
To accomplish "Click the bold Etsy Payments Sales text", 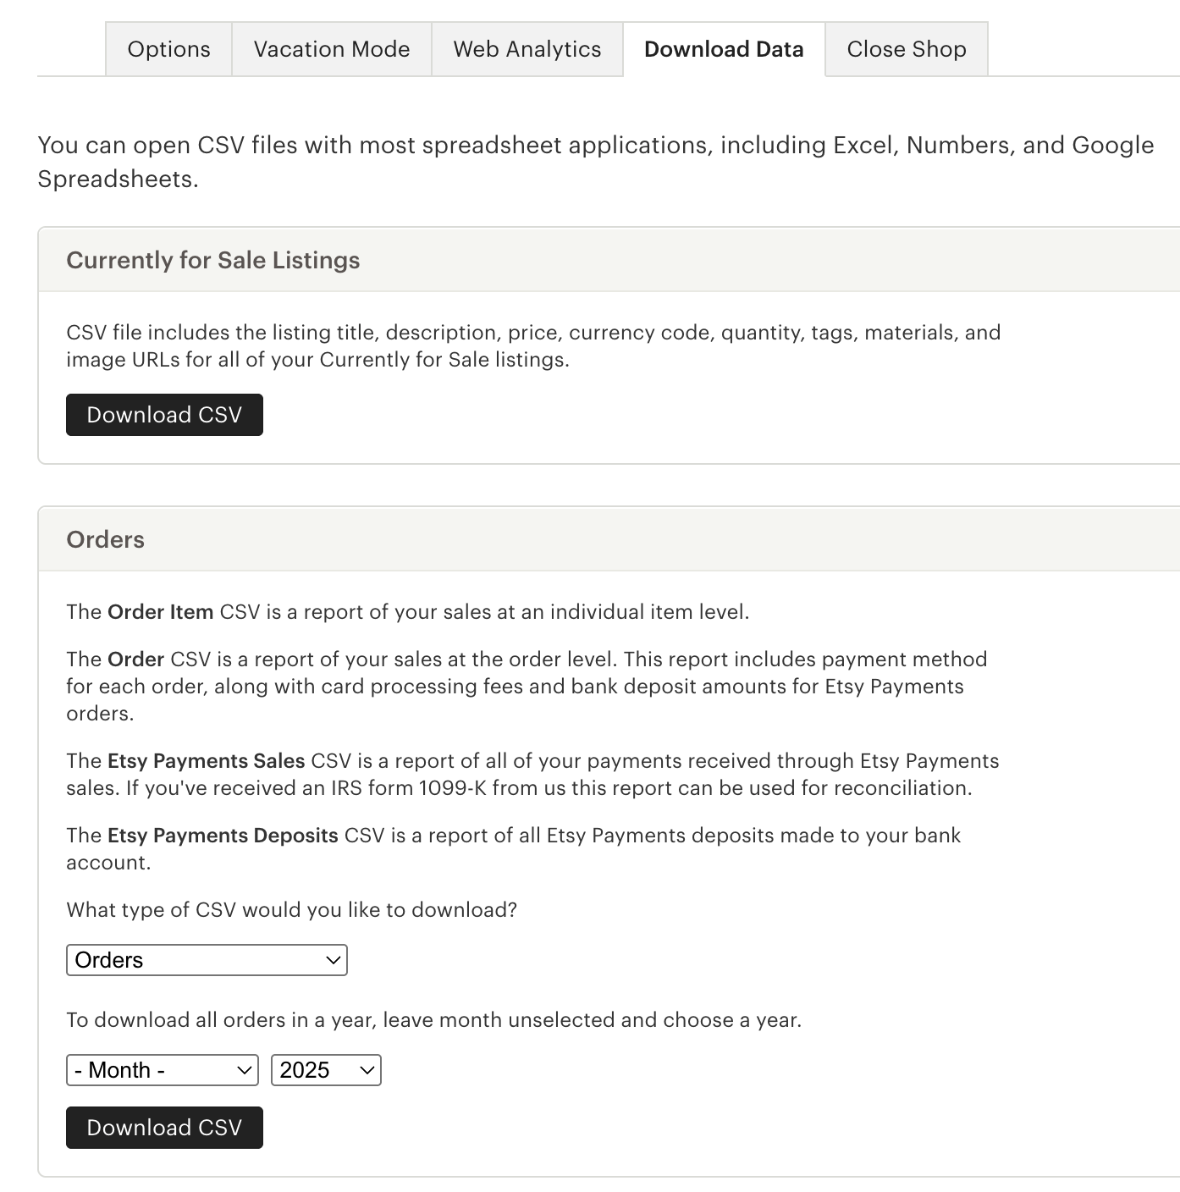I will pos(206,761).
